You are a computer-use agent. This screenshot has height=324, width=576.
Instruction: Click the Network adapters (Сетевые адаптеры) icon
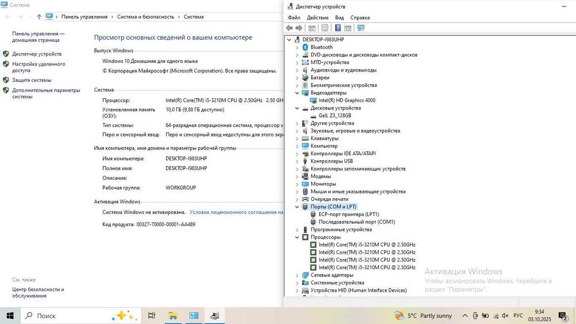(x=305, y=275)
